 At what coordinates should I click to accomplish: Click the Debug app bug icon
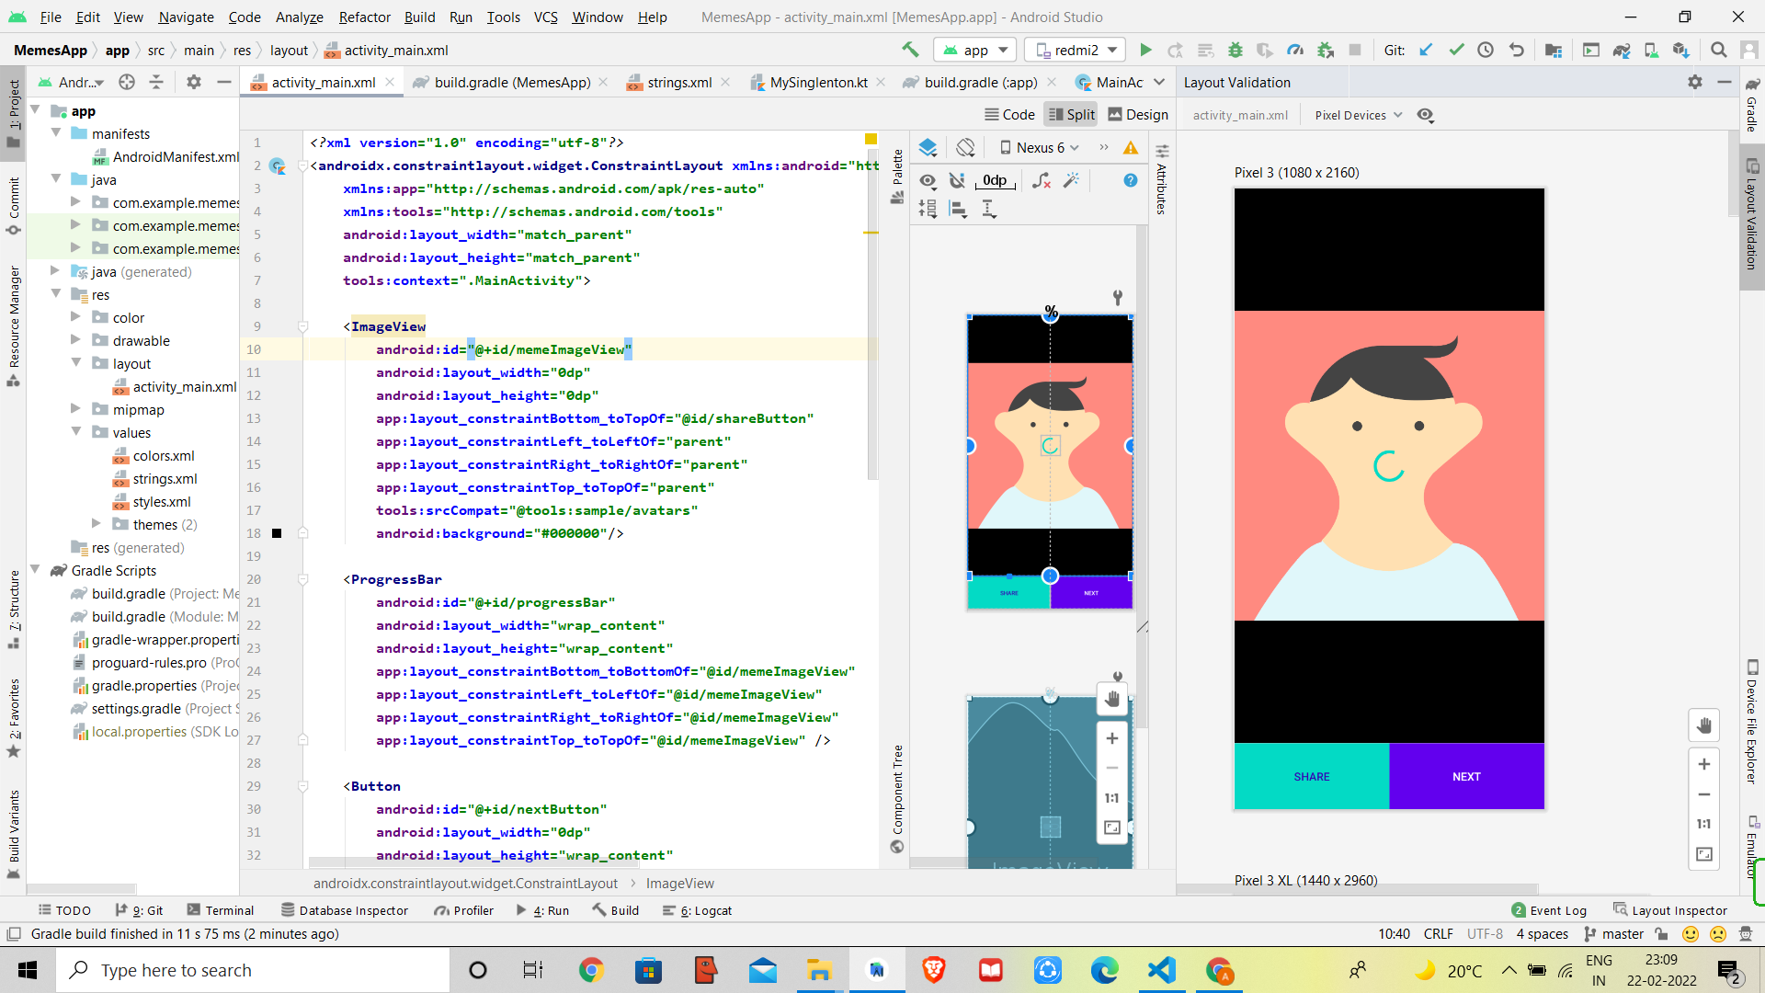coord(1235,50)
